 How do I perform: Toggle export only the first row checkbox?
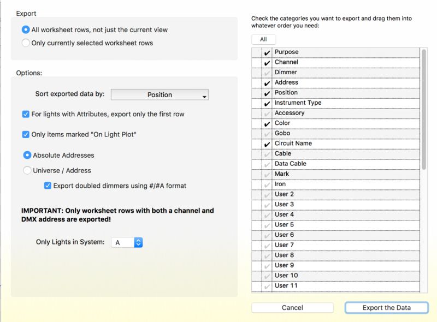[25, 114]
